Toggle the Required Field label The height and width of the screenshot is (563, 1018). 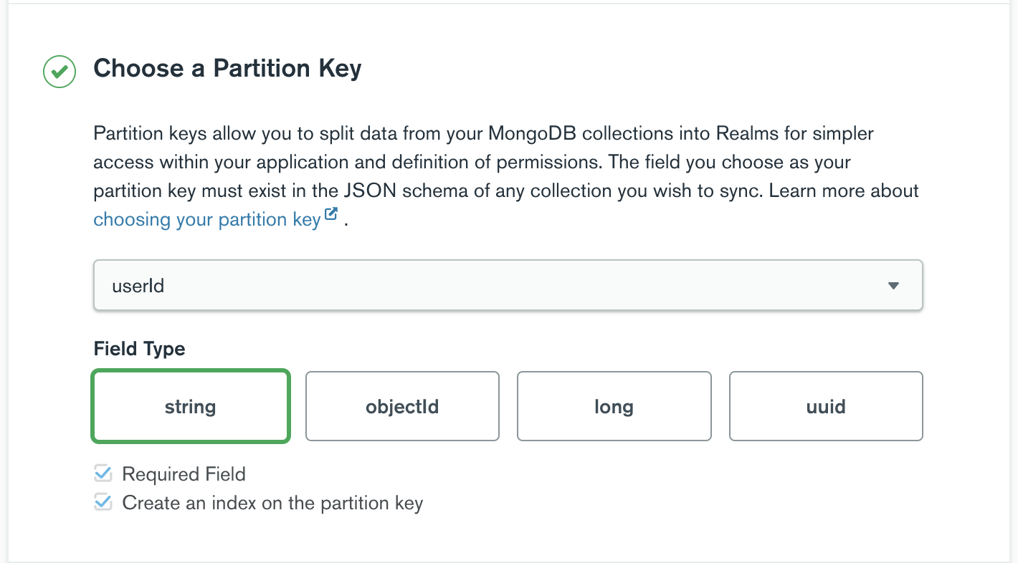184,474
